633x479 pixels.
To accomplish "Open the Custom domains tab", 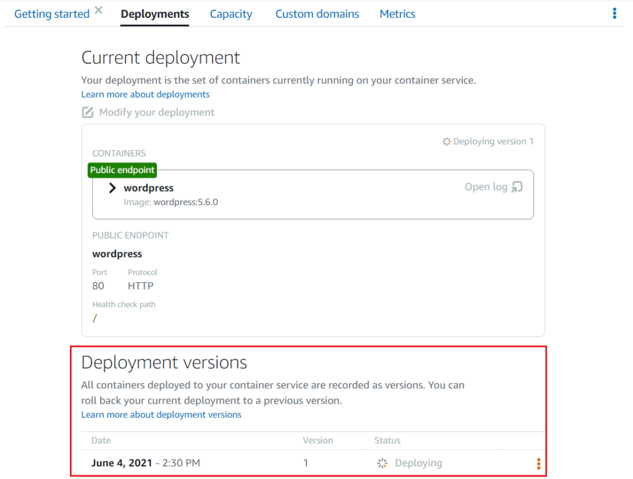I will 317,14.
